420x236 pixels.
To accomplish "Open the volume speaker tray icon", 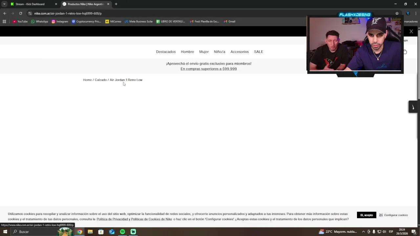I will [x=384, y=232].
